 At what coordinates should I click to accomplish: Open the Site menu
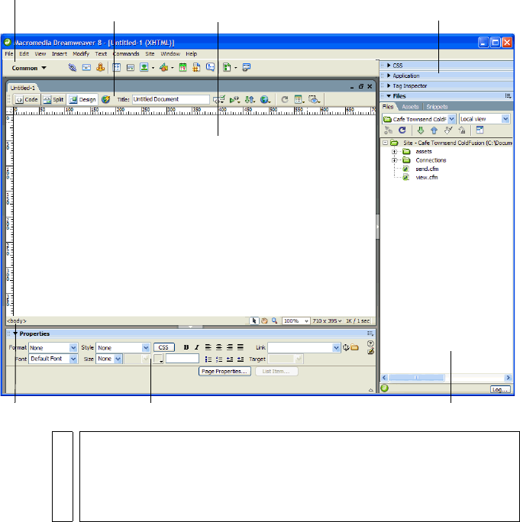(150, 53)
